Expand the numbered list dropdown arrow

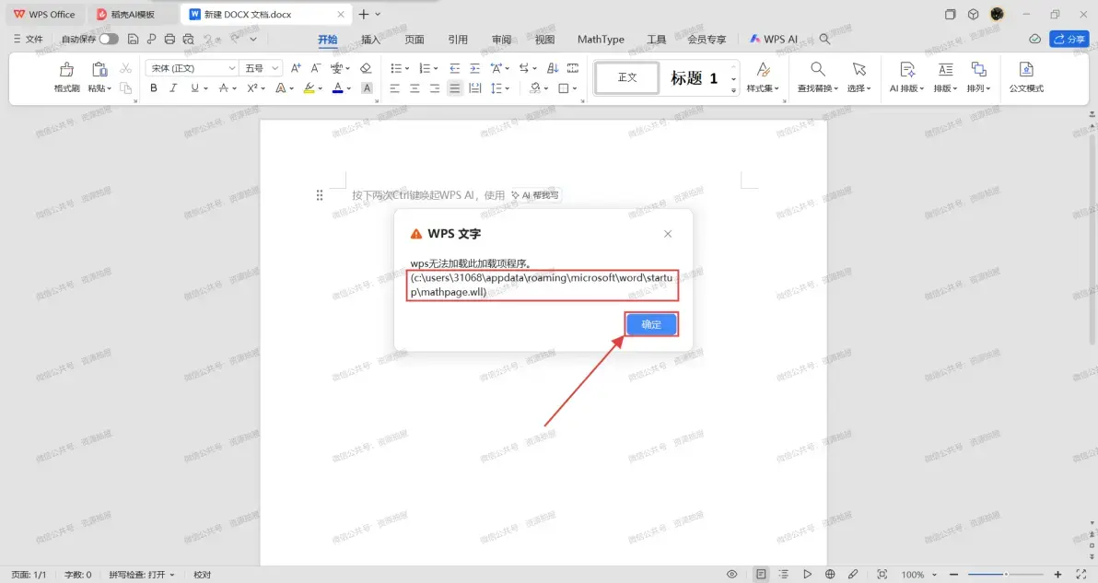tap(436, 68)
